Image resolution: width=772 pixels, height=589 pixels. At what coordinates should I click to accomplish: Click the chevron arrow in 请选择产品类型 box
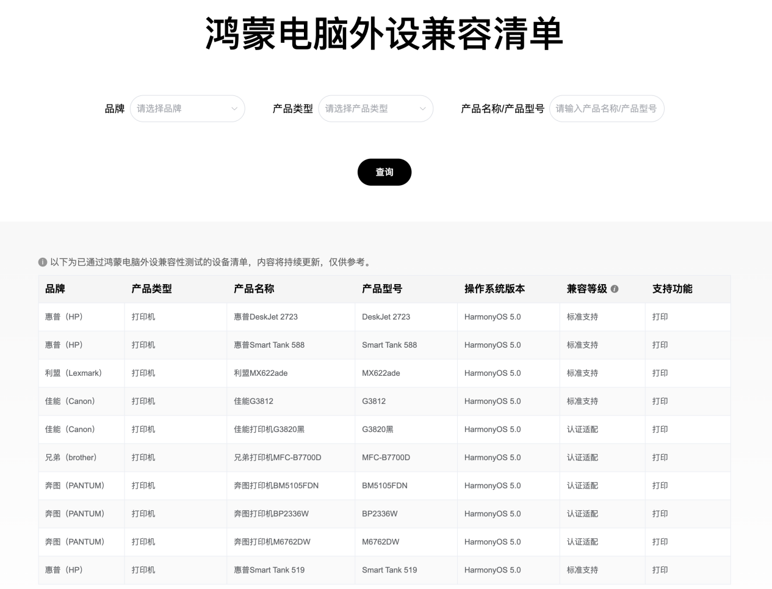click(422, 109)
